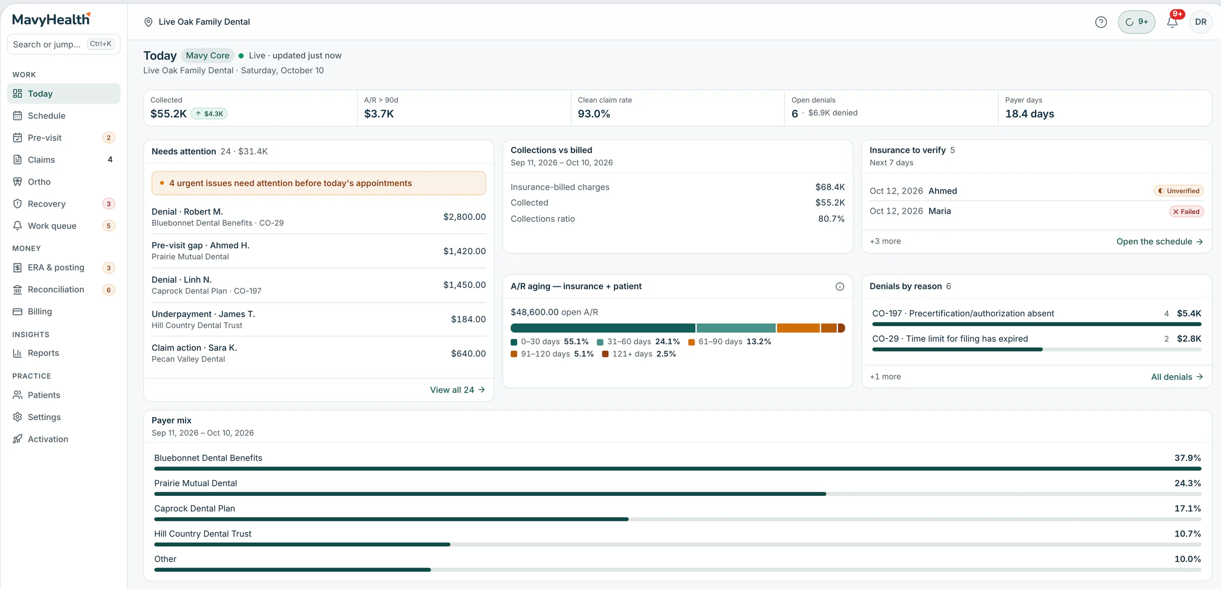Focus the Search or jump field
This screenshot has width=1221, height=589.
pos(64,44)
